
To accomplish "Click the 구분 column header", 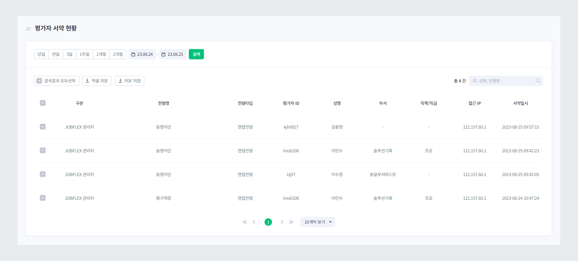I will click(79, 103).
